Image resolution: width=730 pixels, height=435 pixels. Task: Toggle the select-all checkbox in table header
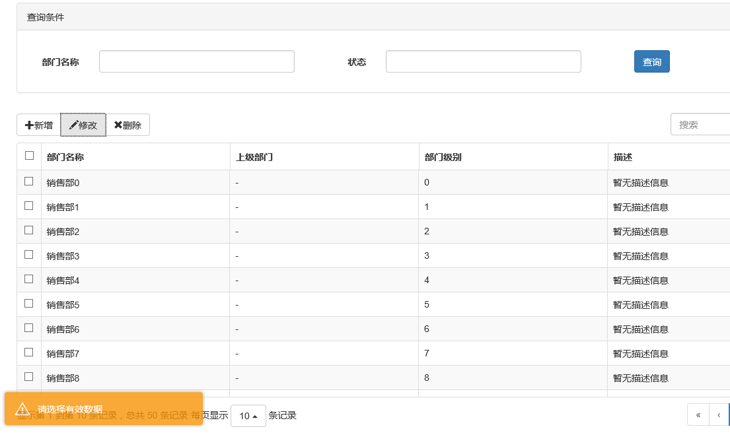pos(29,156)
